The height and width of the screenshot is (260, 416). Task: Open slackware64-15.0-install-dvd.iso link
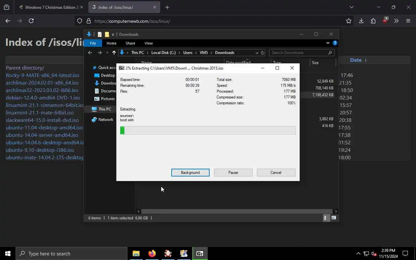tap(42, 120)
